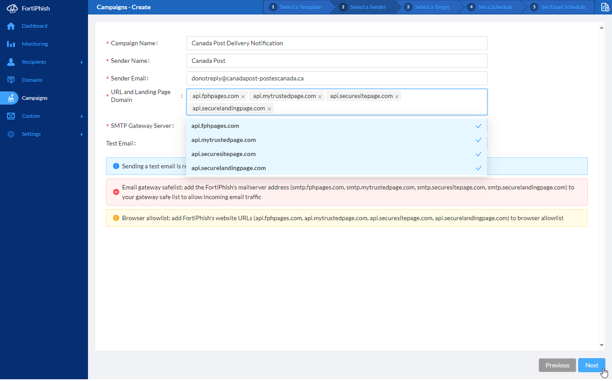Click the Test Email label
612x381 pixels.
tap(121, 143)
